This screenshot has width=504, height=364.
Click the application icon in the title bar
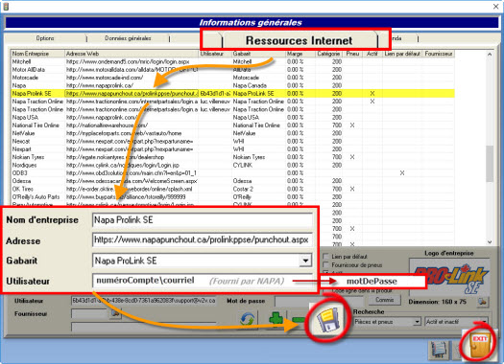[x=6, y=6]
